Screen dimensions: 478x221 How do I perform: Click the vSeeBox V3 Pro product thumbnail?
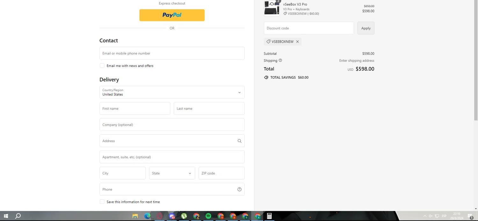pos(272,8)
